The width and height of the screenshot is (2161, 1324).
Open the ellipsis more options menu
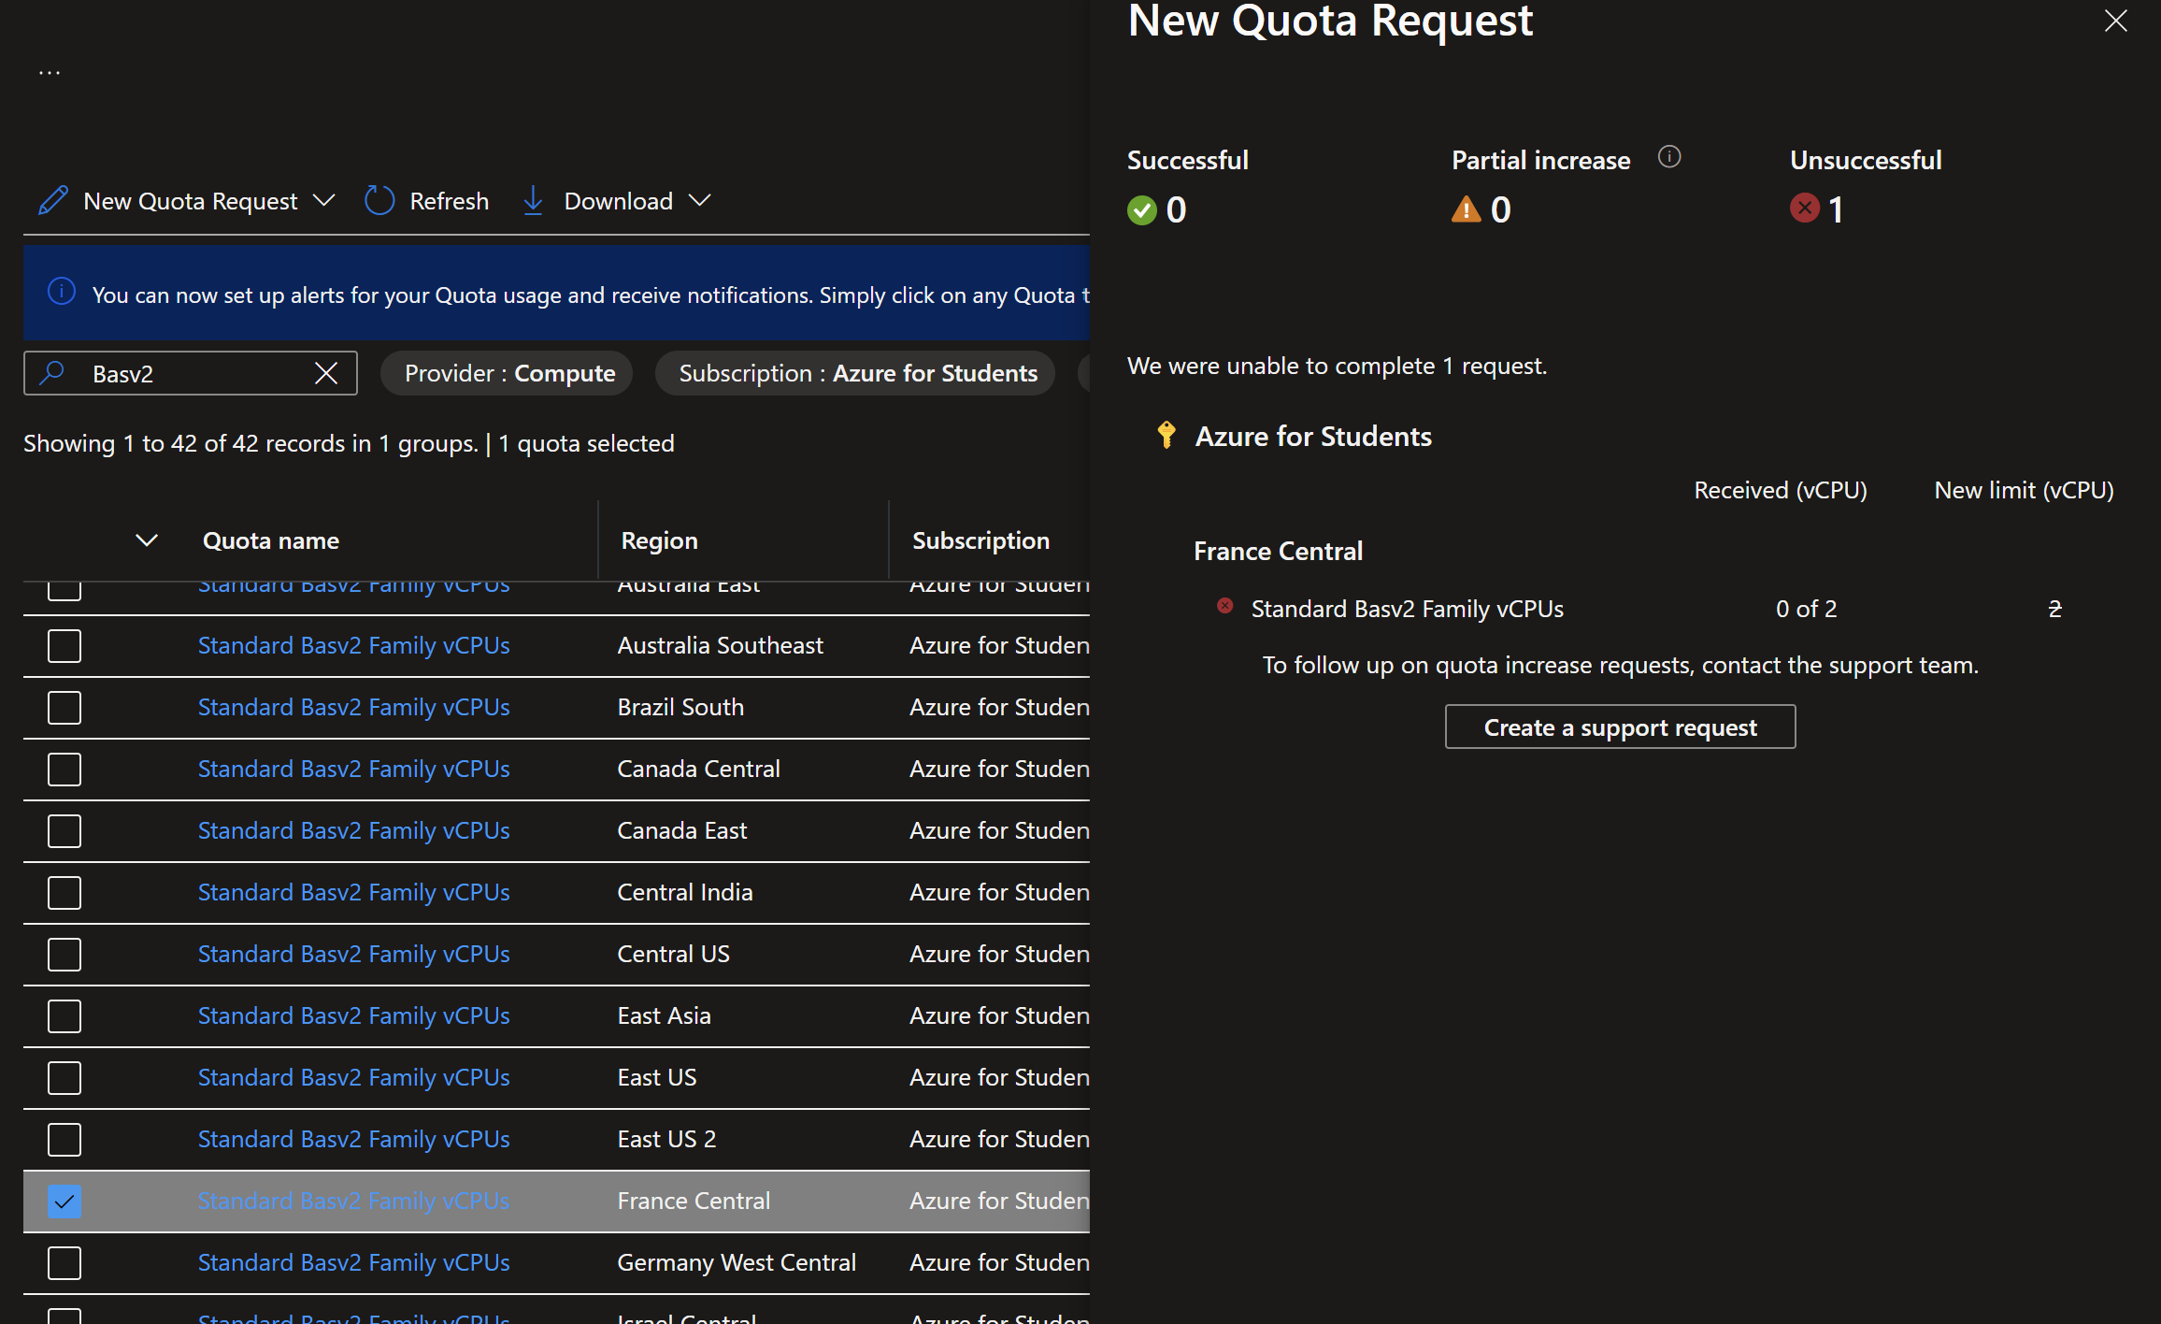tap(50, 72)
